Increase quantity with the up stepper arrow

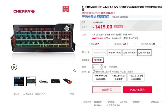(x=102, y=65)
